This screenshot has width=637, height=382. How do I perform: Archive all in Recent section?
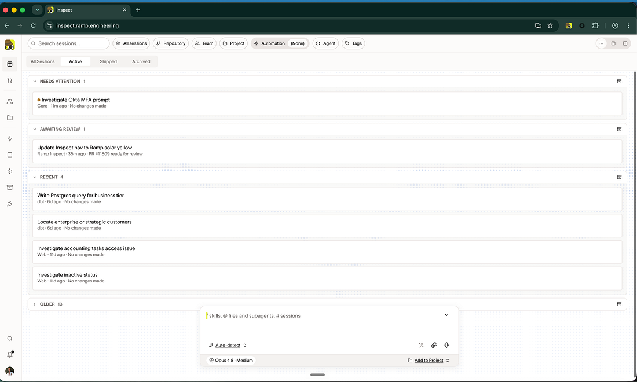click(x=619, y=177)
